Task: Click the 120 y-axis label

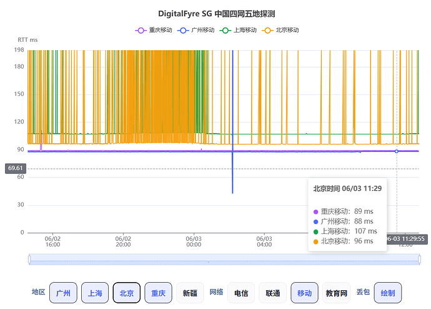Action: (x=19, y=121)
